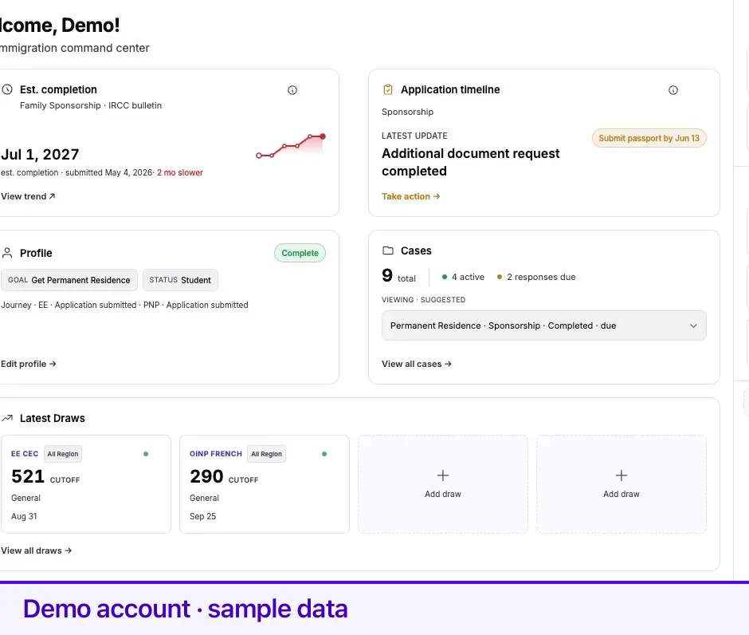Click the green status dot on OINP FRENCH card
The height and width of the screenshot is (635, 749).
pyautogui.click(x=324, y=454)
